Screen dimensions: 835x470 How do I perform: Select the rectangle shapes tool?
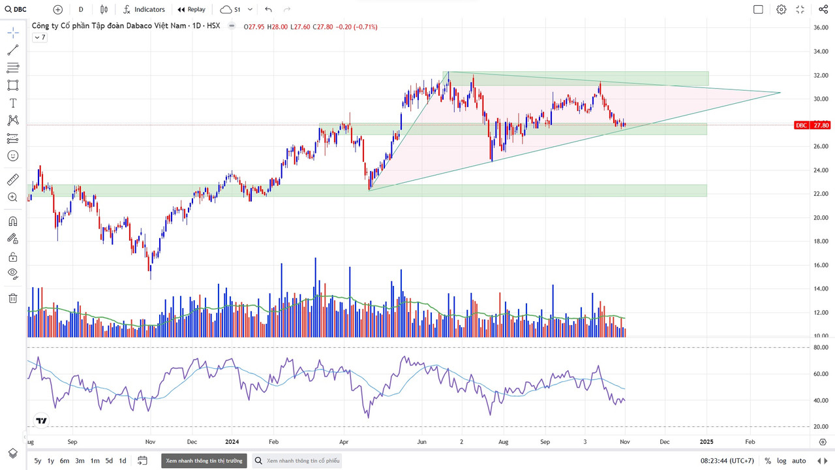(x=13, y=86)
